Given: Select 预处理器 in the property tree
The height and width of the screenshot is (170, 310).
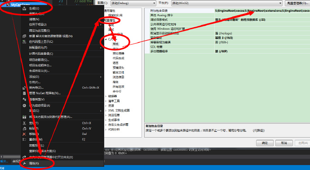Looking at the screenshot, I should coord(119,54).
